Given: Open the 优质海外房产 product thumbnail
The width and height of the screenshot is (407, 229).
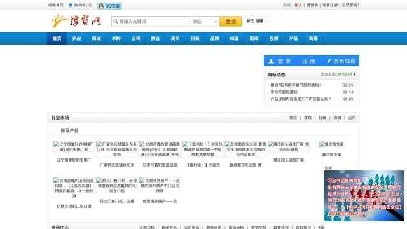Looking at the screenshot, I should pos(160,185).
